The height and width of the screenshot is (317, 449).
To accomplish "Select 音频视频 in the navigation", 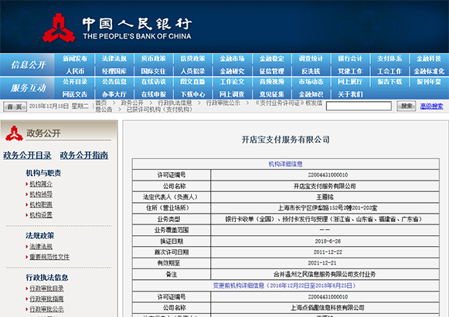I will pyautogui.click(x=272, y=82).
